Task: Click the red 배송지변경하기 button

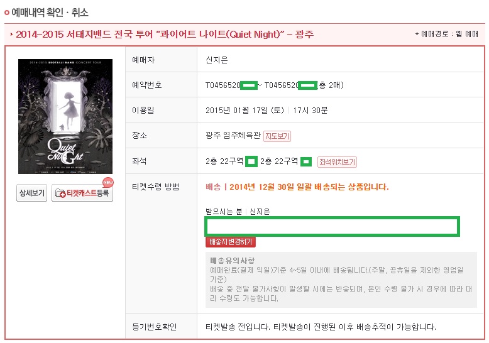Action: point(231,242)
